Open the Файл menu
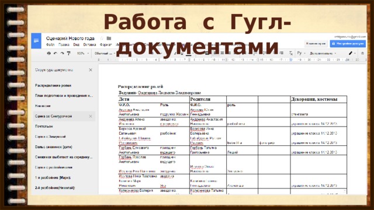374x210 pixels. coord(50,44)
